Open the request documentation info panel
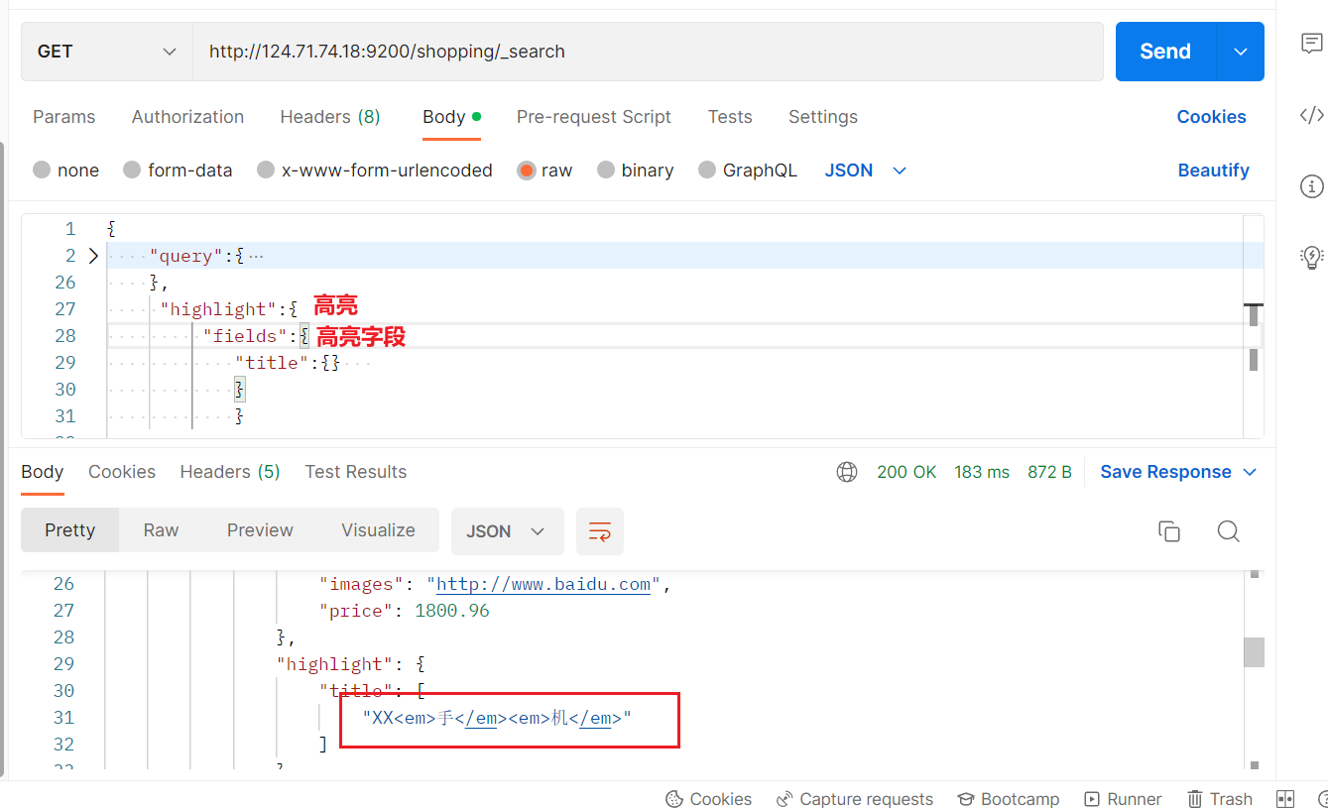 [1311, 186]
